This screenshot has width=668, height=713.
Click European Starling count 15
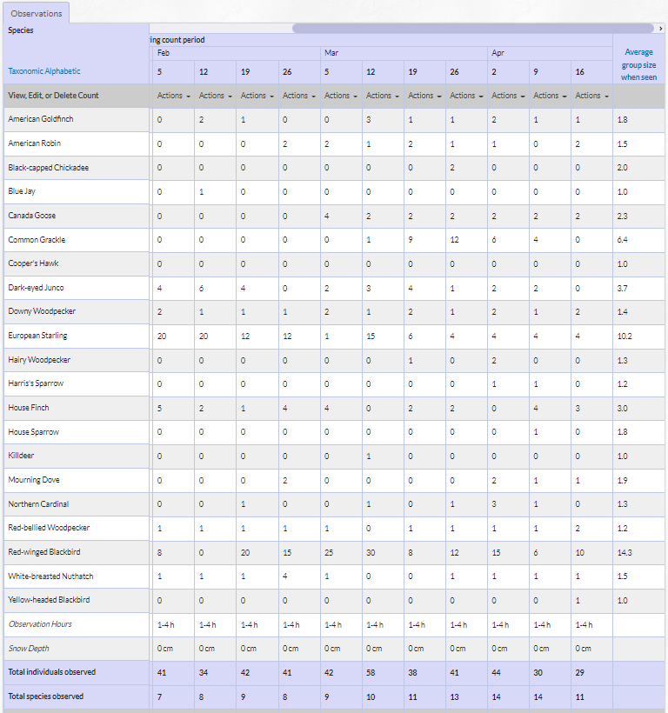tap(371, 336)
